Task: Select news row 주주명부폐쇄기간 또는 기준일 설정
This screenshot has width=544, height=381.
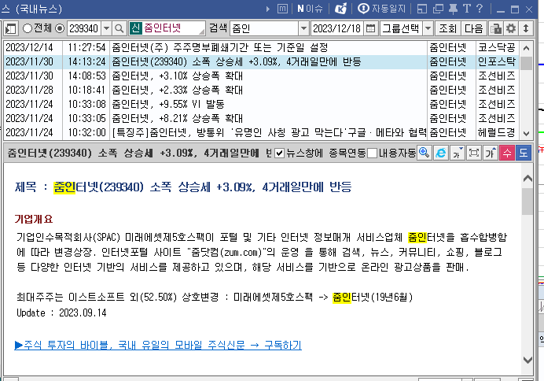Action: [x=262, y=47]
